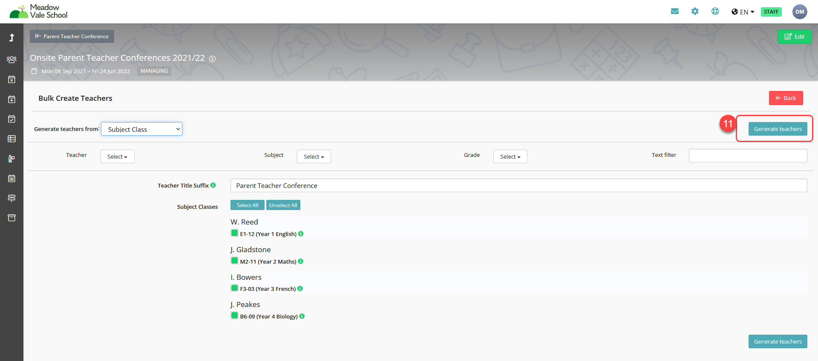Click the red Back button

click(x=786, y=98)
